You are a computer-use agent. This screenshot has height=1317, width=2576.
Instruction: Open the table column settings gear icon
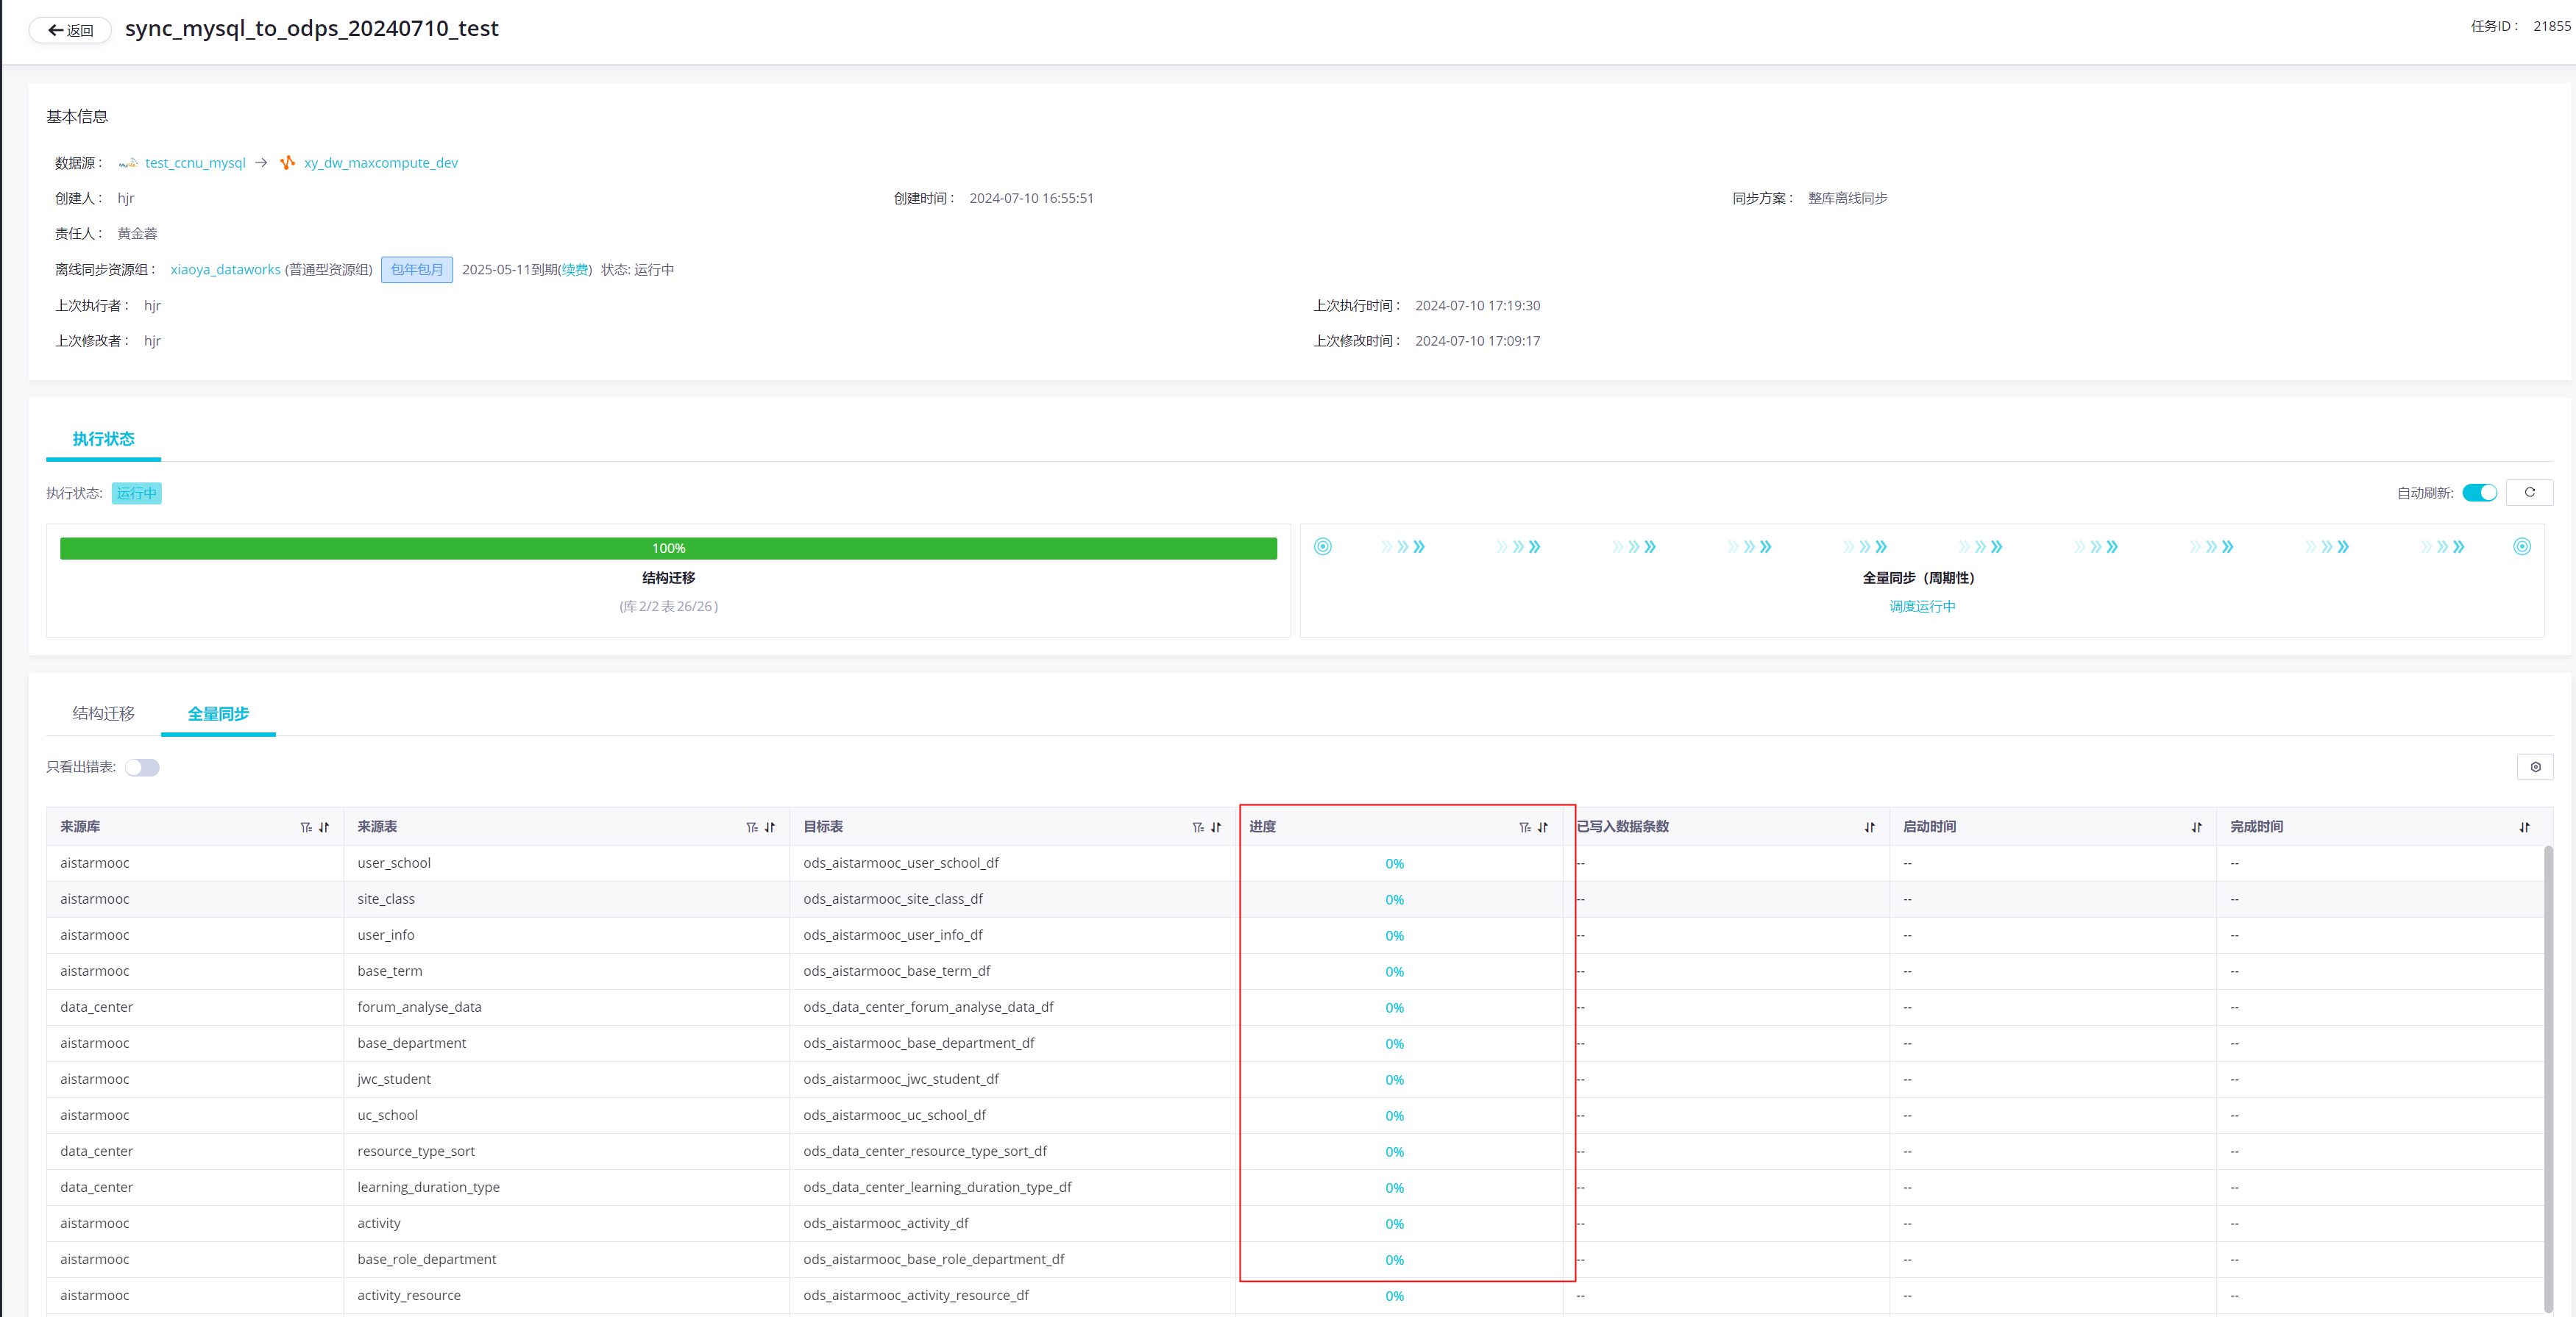point(2535,768)
